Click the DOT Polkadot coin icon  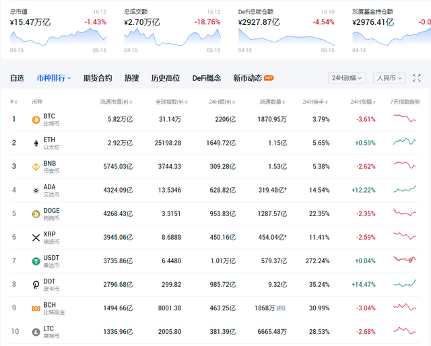click(x=36, y=285)
